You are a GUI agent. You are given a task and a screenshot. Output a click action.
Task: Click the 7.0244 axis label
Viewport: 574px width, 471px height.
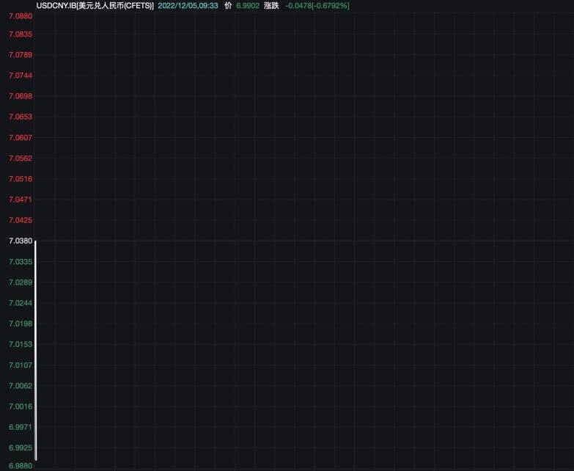(x=21, y=303)
